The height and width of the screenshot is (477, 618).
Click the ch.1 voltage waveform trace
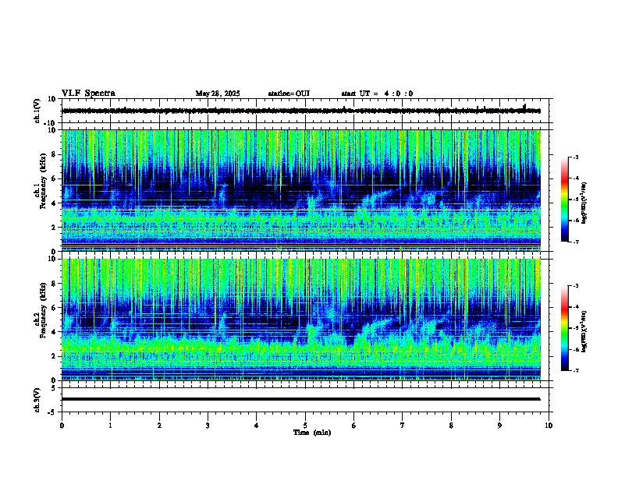point(301,111)
